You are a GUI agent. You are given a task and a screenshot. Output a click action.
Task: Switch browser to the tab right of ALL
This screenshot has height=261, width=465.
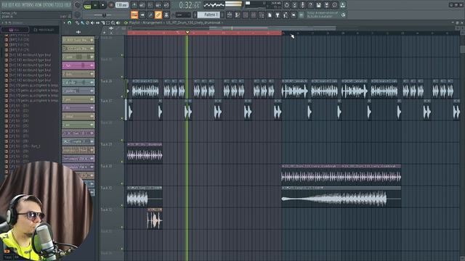pos(44,30)
